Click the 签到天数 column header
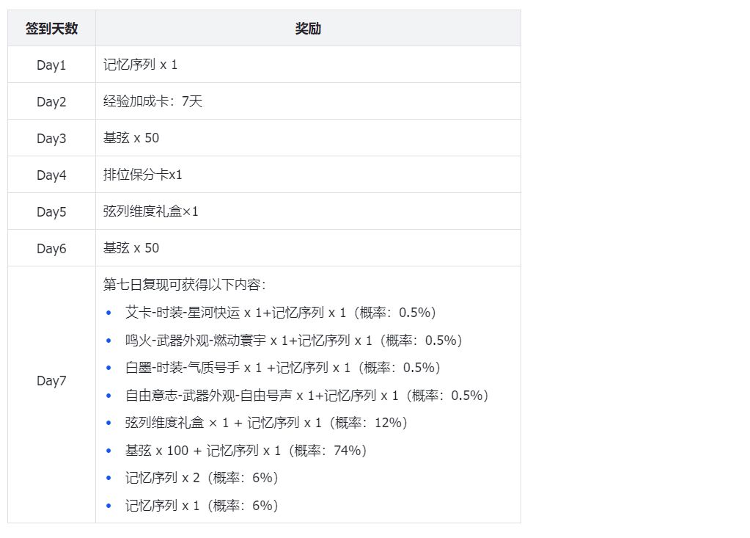Image resolution: width=750 pixels, height=538 pixels. [51, 29]
